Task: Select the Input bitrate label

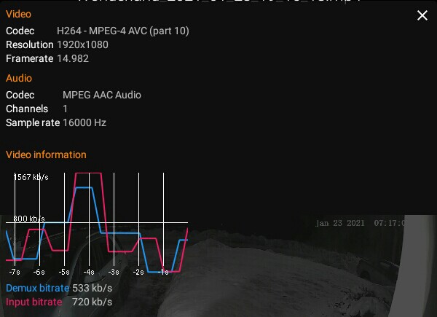Action: [x=34, y=302]
